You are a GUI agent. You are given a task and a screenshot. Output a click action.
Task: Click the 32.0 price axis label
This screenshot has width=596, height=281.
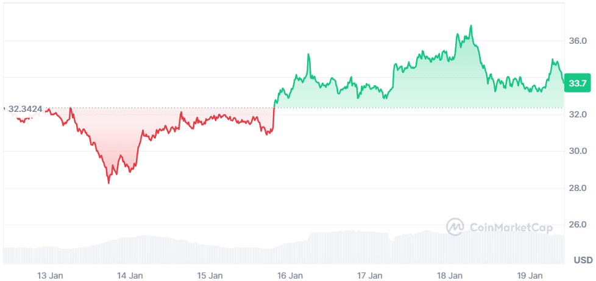click(x=577, y=114)
